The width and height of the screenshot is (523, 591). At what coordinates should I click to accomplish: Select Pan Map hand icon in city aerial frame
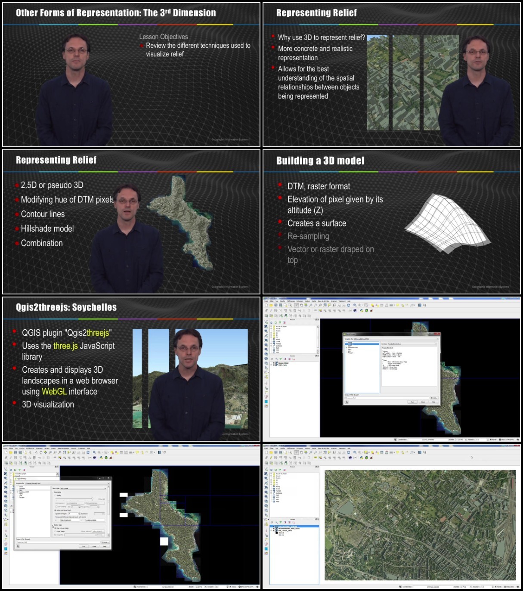point(301,452)
